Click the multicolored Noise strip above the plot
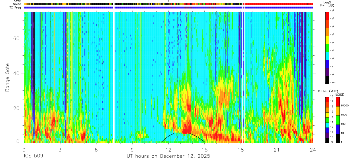Screen dimensions: 352x162 pos(168,4)
